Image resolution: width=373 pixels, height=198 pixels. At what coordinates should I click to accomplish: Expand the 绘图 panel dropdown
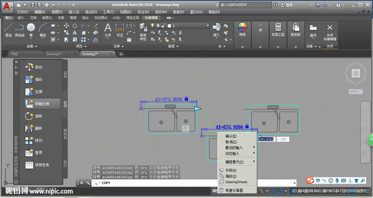coord(32,46)
